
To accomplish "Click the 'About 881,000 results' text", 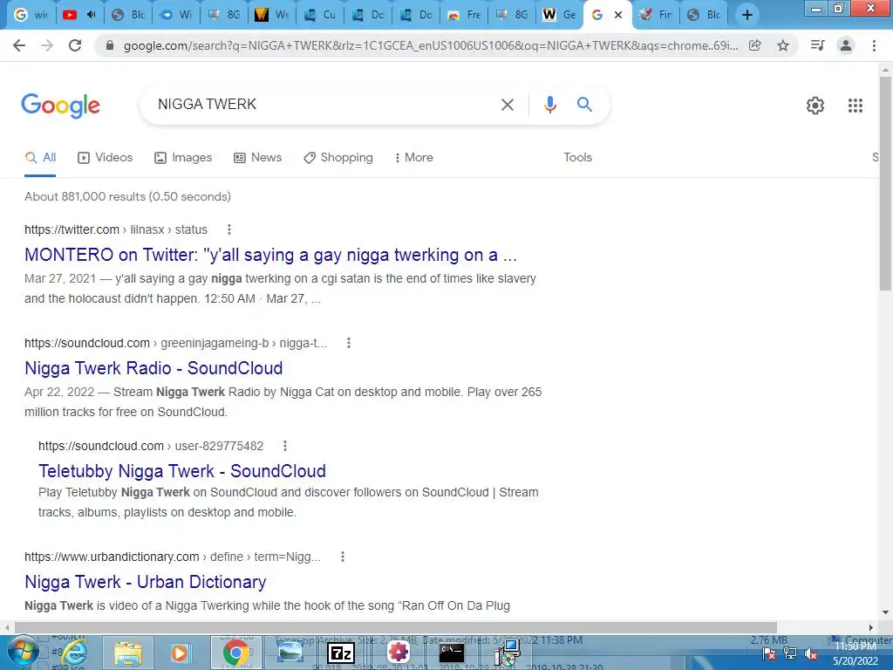I will click(127, 196).
